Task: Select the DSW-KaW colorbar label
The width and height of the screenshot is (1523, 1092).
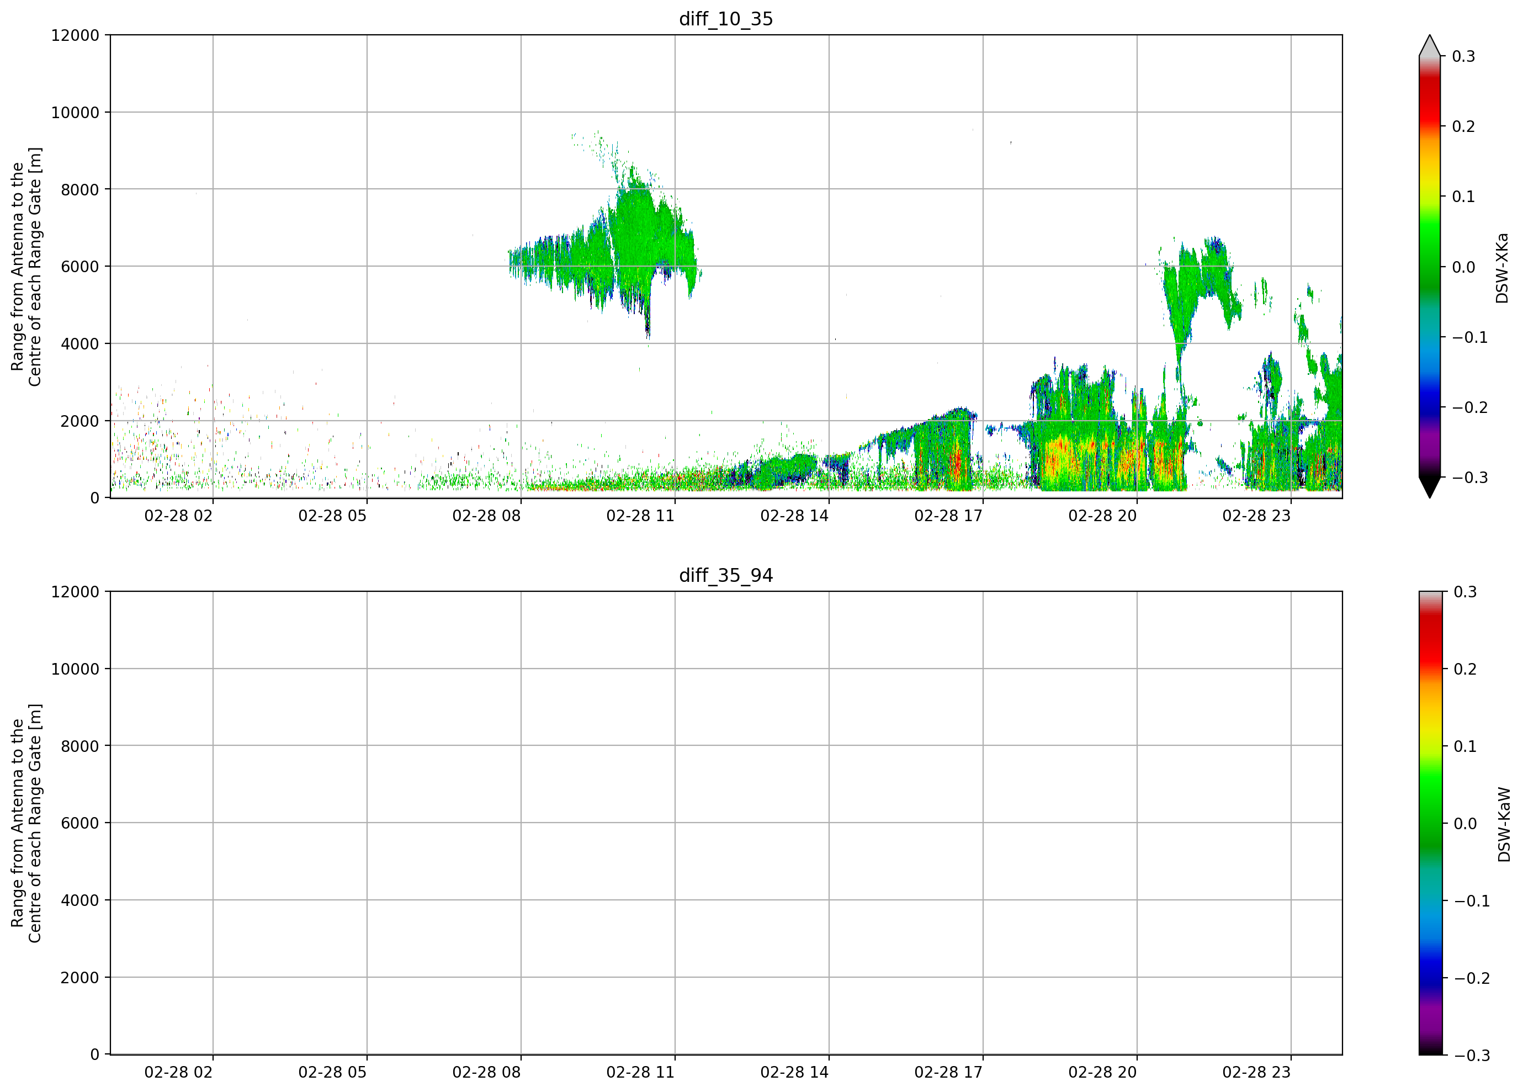Action: tap(1504, 825)
